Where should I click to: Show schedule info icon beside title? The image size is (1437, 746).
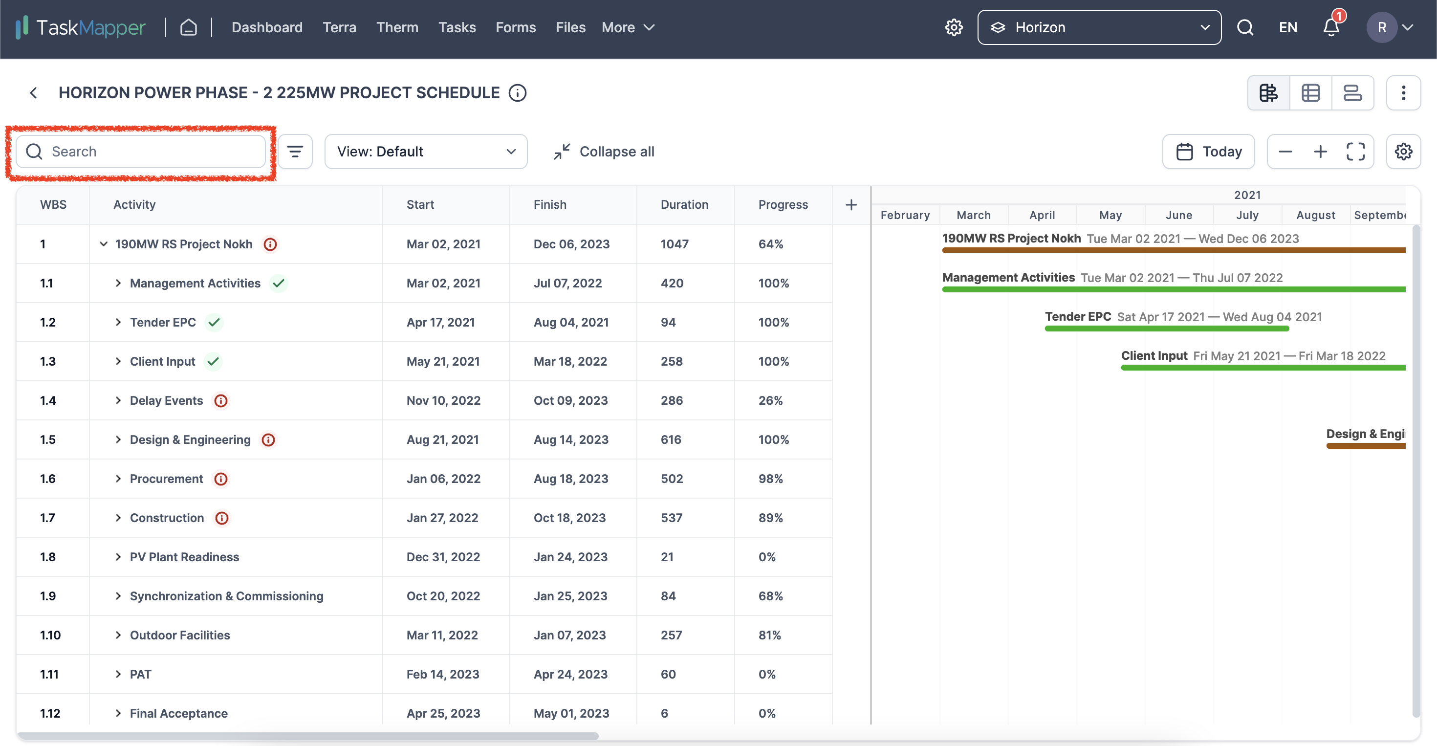[x=517, y=92]
